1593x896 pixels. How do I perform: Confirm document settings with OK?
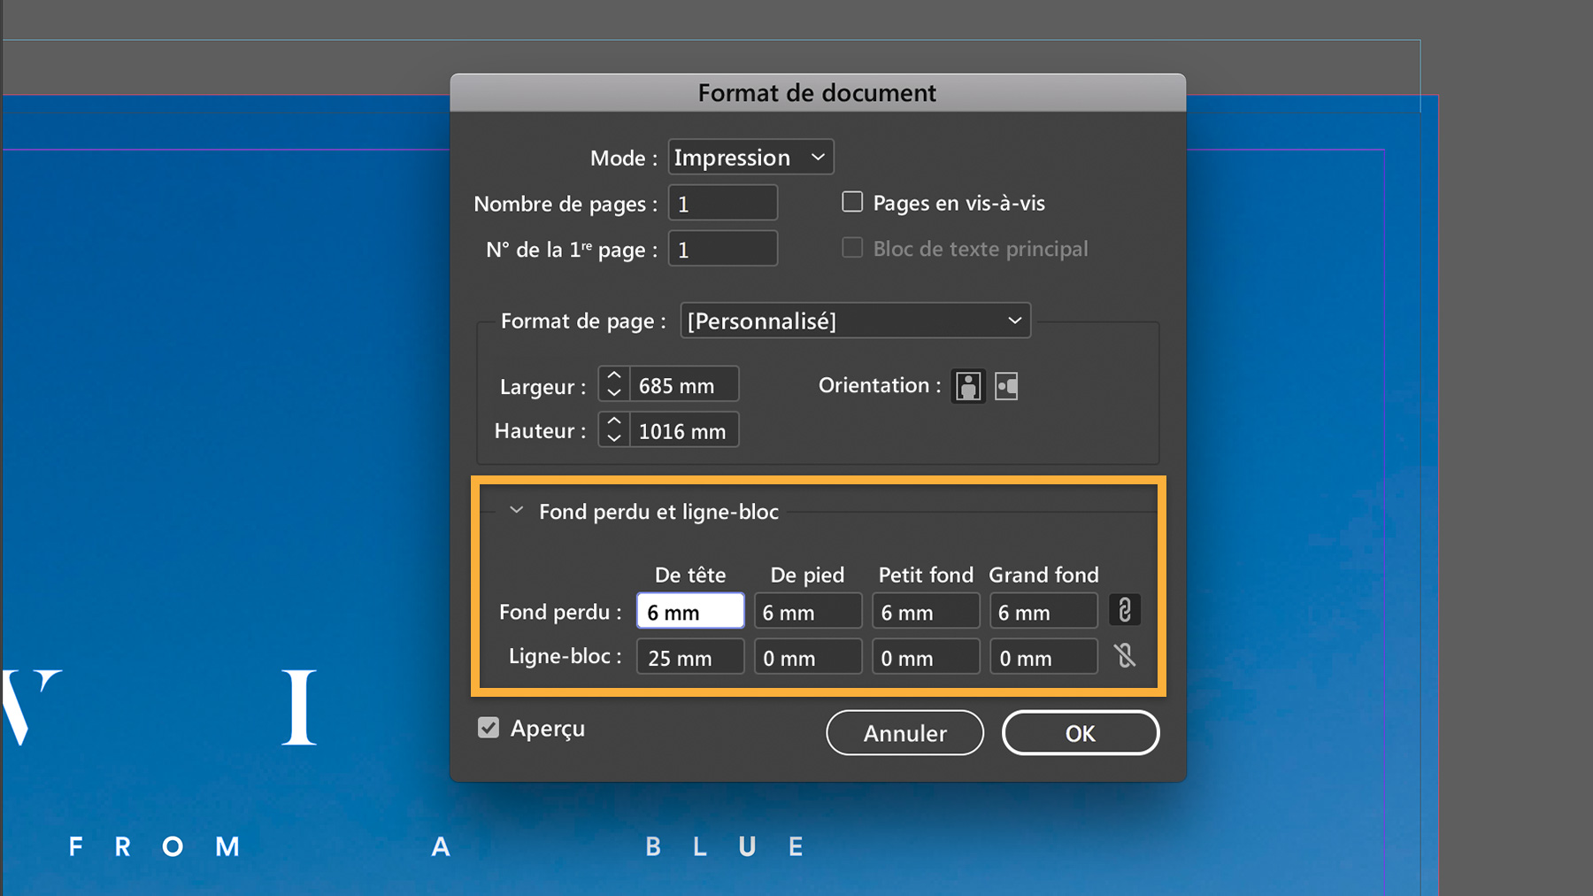(x=1080, y=733)
